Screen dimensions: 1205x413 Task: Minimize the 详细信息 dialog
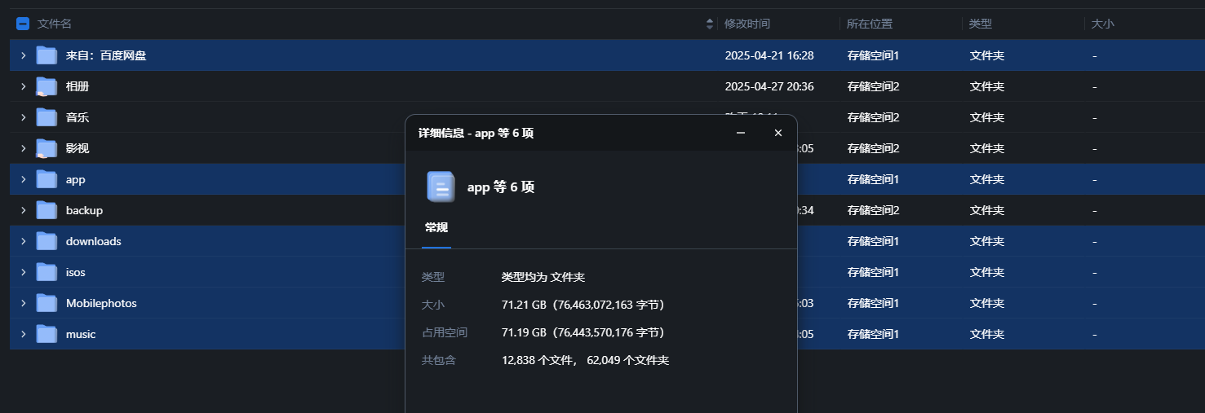(741, 133)
